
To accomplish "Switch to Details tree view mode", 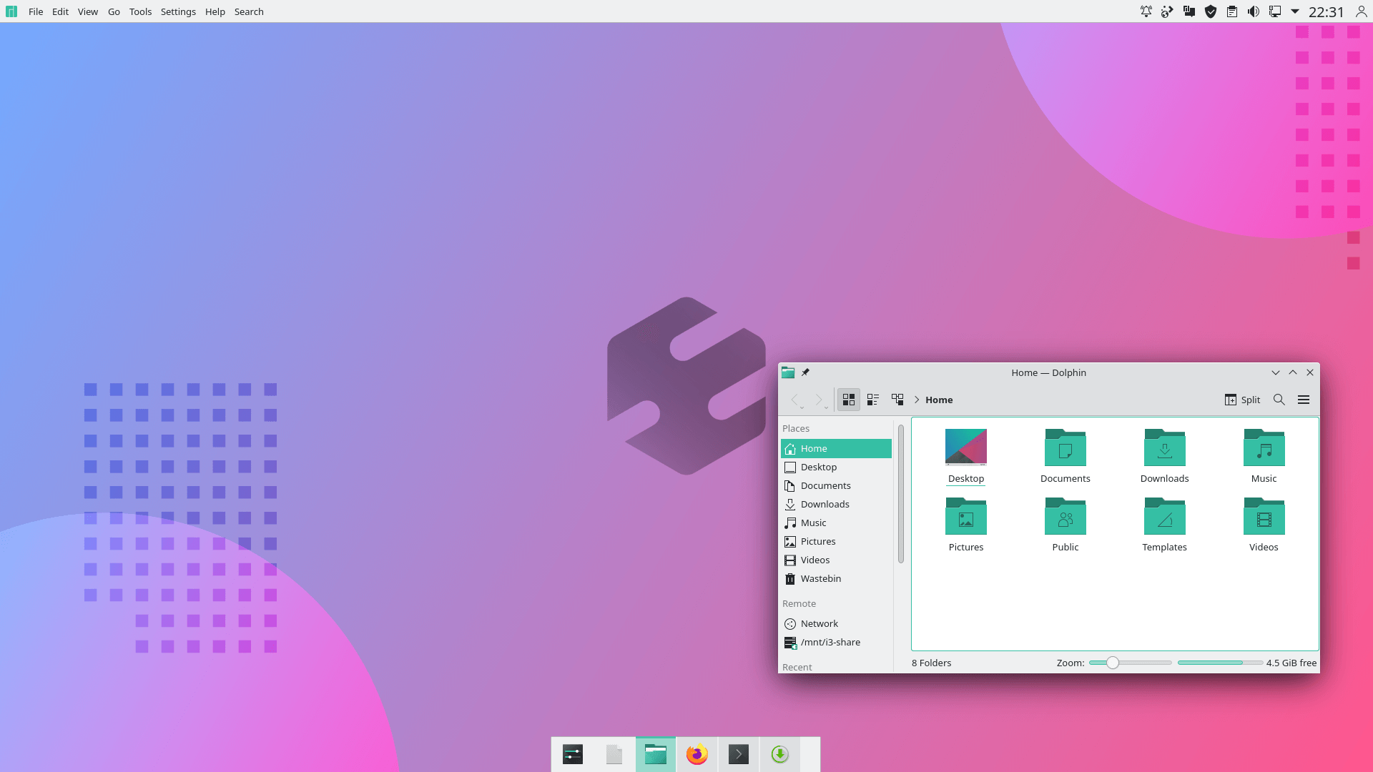I will coord(897,400).
